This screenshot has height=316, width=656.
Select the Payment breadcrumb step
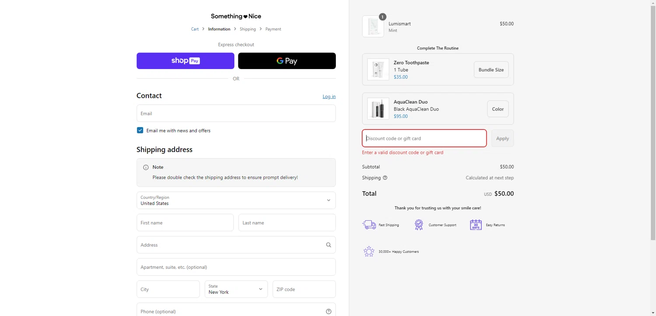(x=273, y=29)
